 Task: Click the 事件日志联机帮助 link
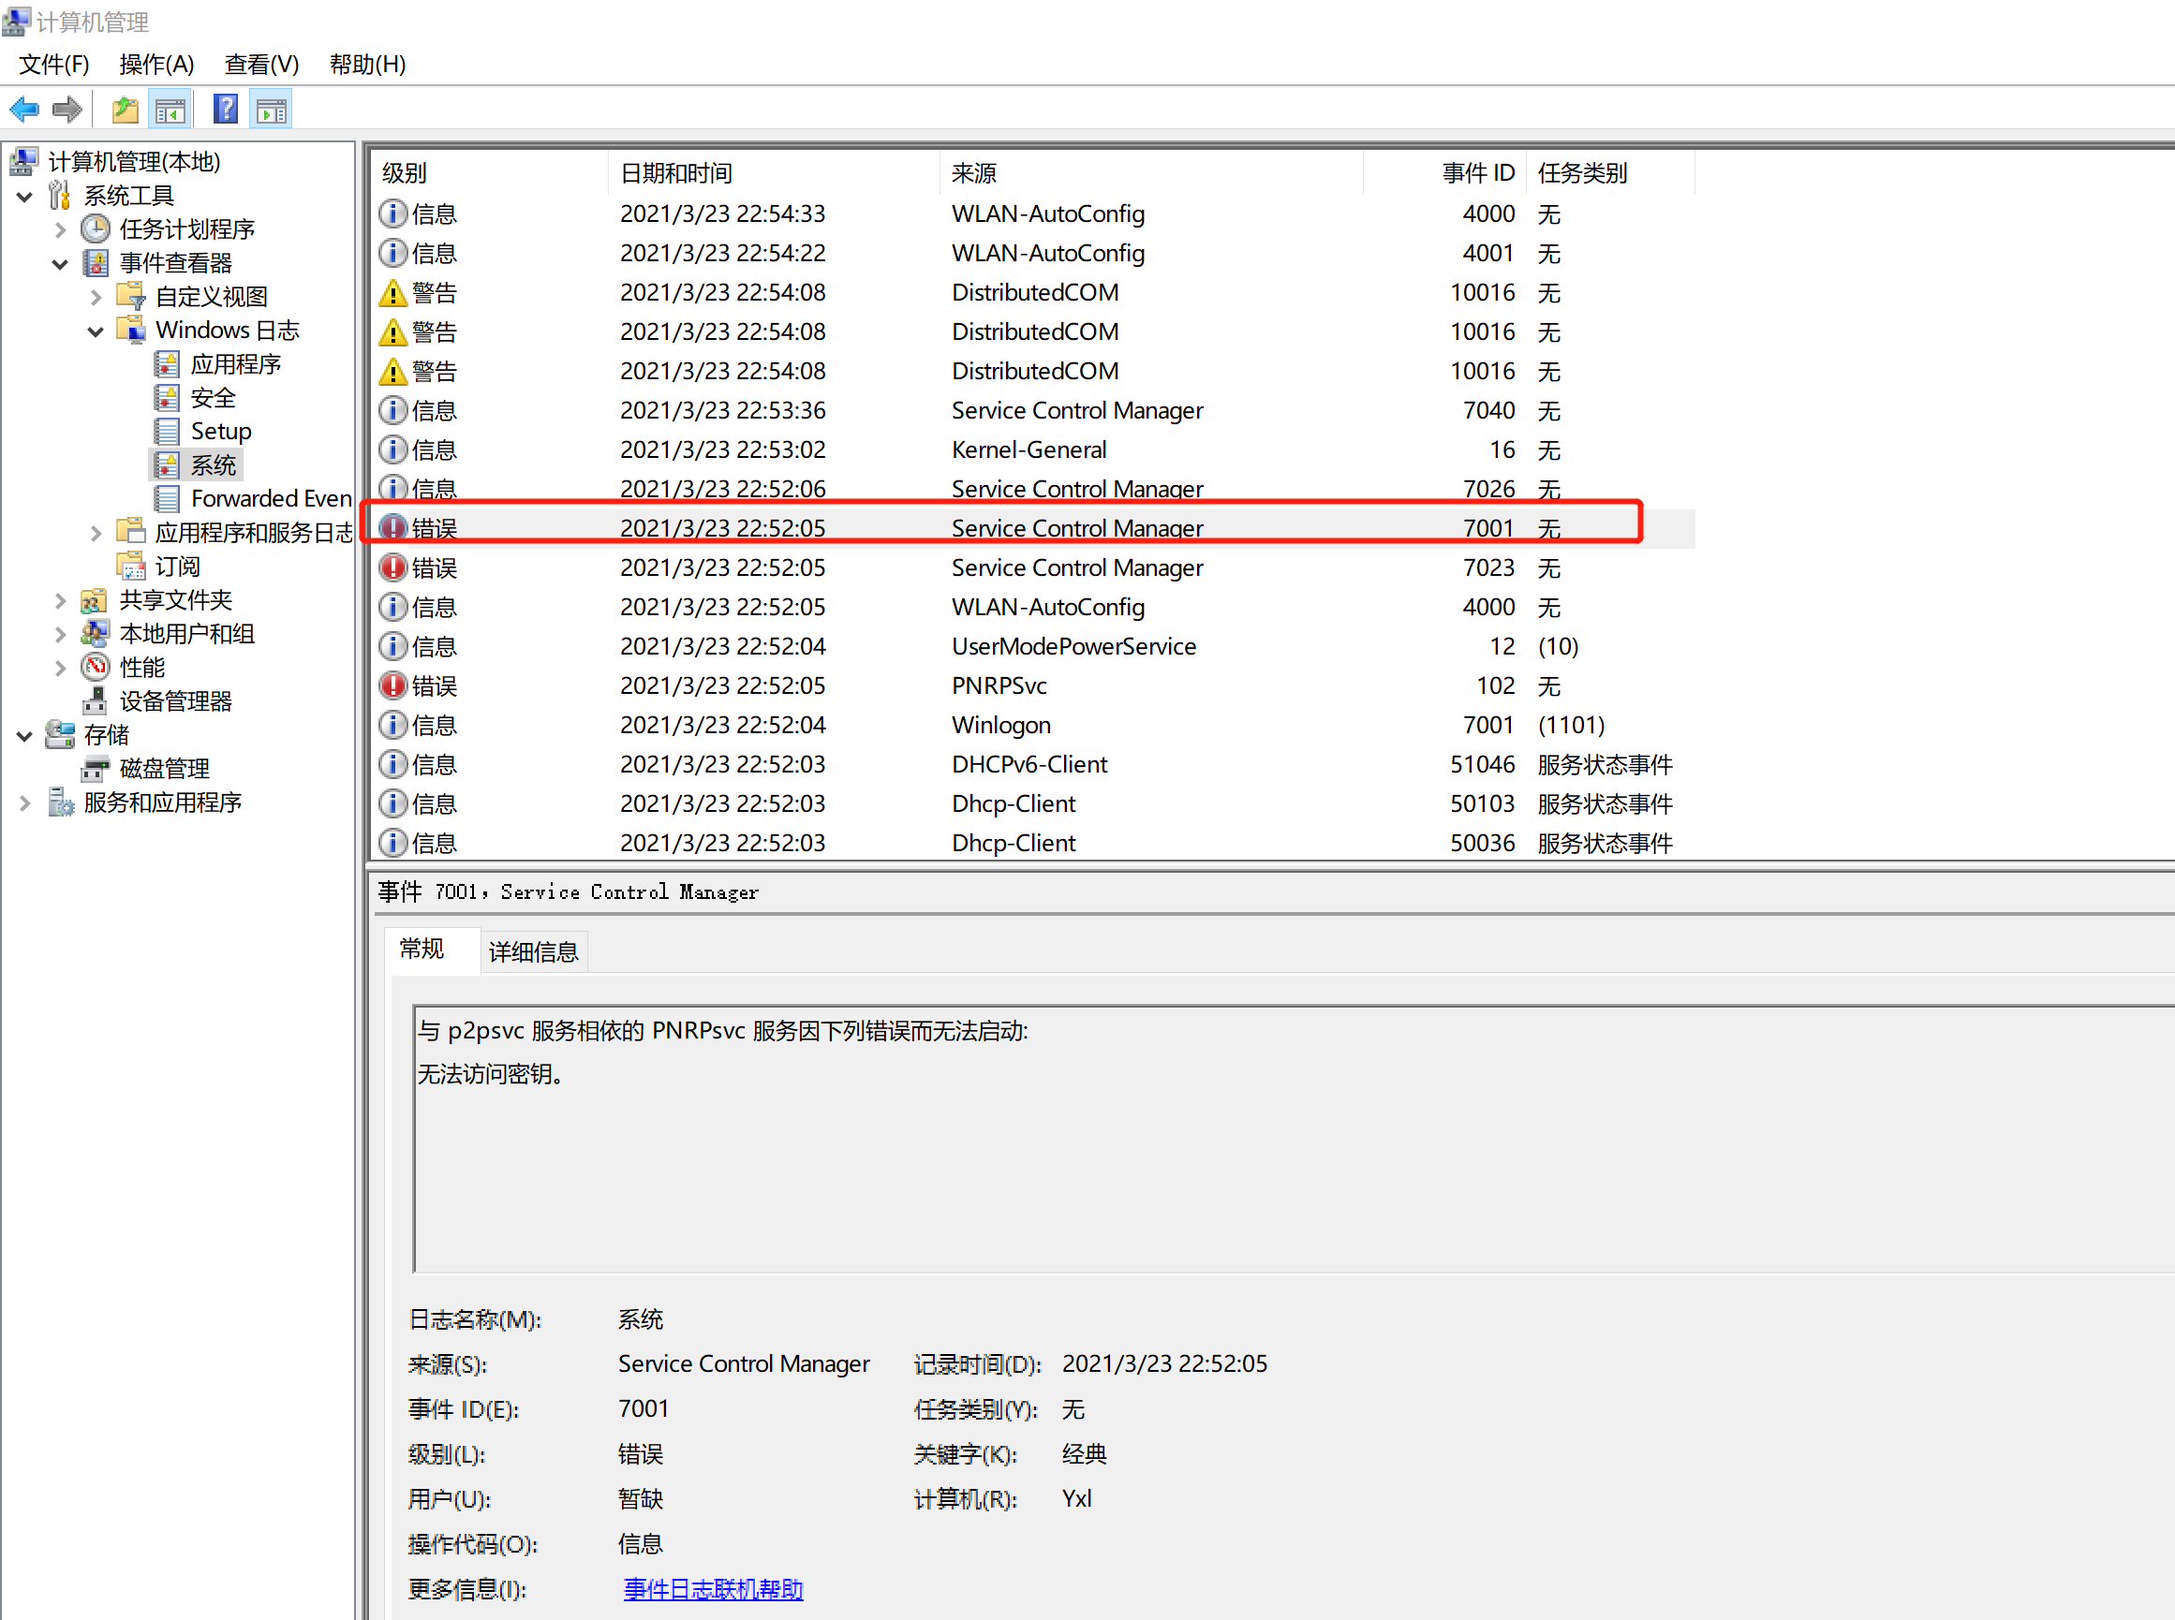point(713,1588)
